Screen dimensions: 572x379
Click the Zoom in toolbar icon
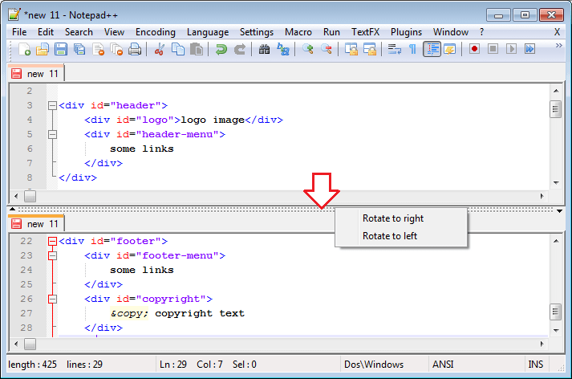tap(308, 50)
